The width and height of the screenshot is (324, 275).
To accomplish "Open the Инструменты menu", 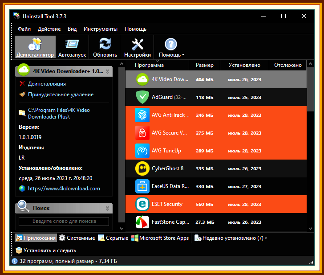I will tap(101, 29).
